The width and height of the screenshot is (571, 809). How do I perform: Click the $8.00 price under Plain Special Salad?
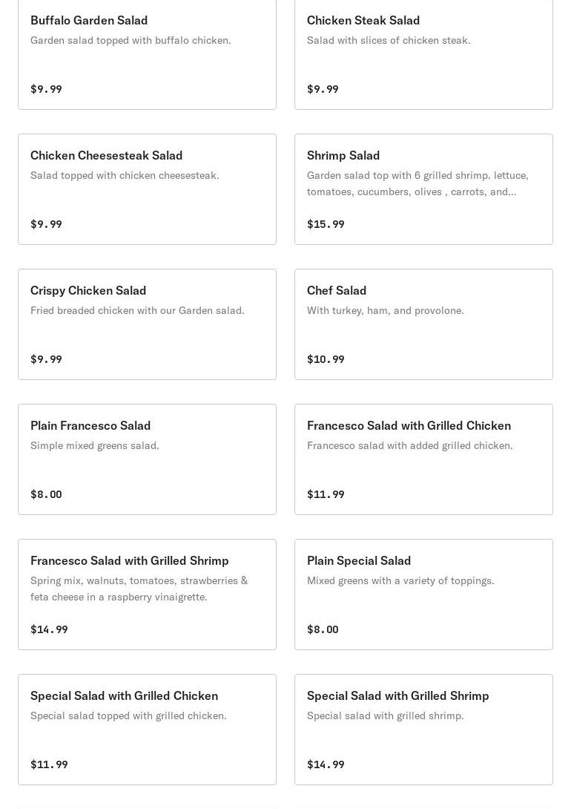323,629
